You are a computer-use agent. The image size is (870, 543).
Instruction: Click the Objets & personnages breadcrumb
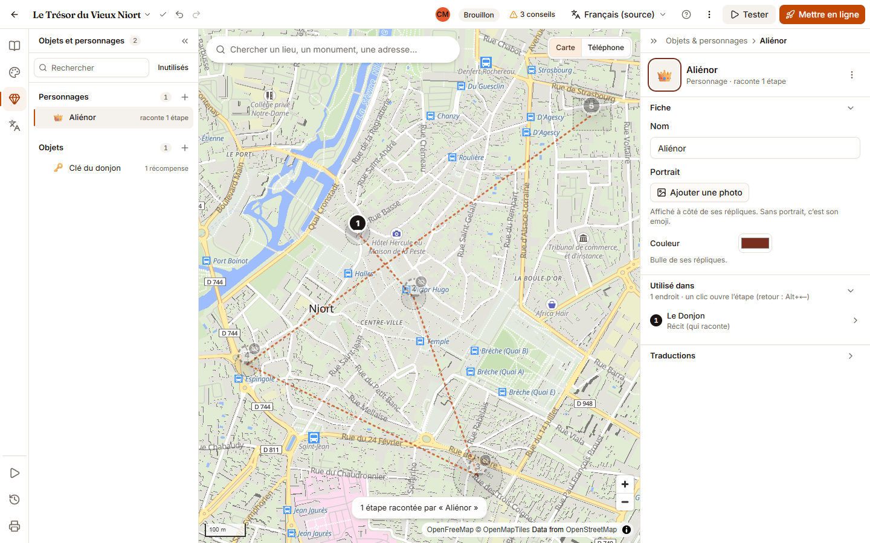[x=706, y=41]
